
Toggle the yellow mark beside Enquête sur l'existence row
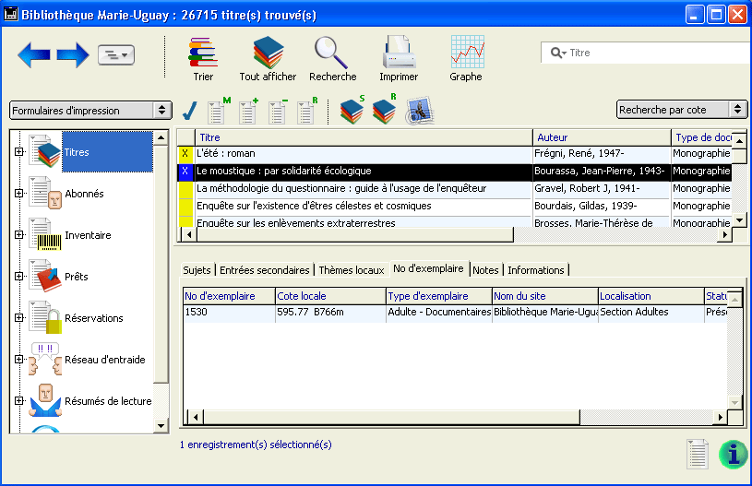(x=185, y=207)
